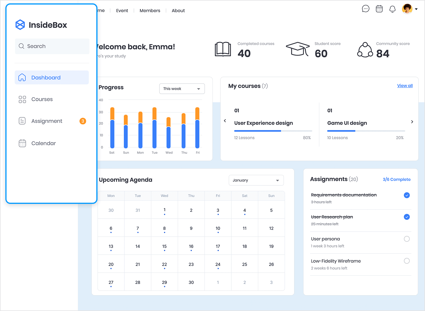
Task: Open the calendar icon in top bar
Action: tap(379, 9)
